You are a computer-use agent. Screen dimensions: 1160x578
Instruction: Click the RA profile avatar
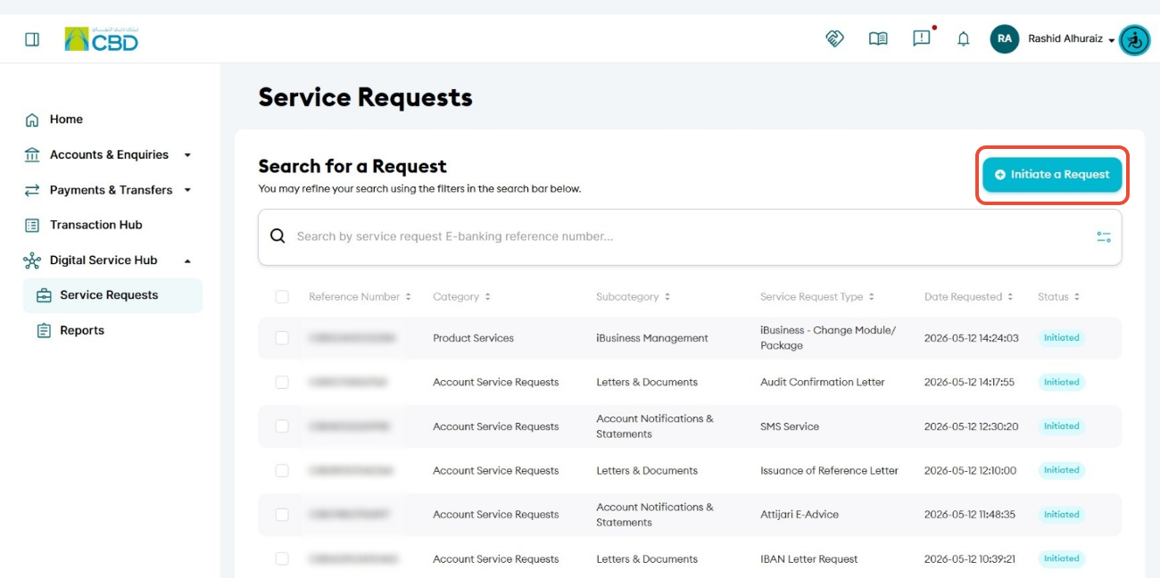pos(1005,39)
